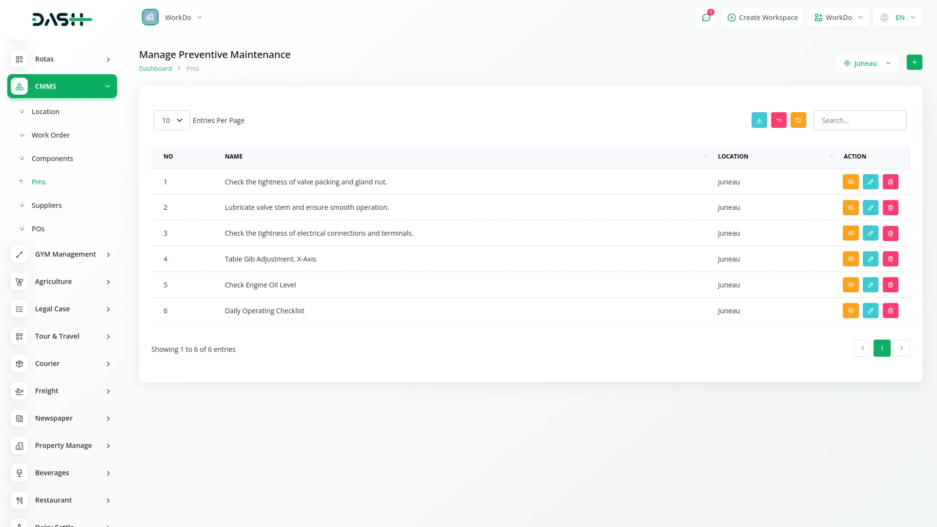Open the entries per page dropdown

click(x=172, y=121)
